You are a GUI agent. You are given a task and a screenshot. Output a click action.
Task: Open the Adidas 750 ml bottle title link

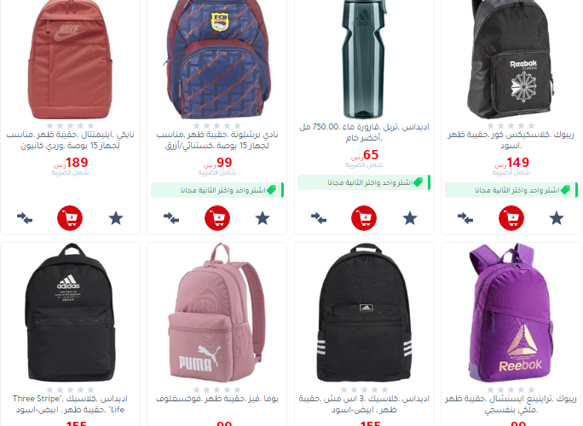[364, 132]
